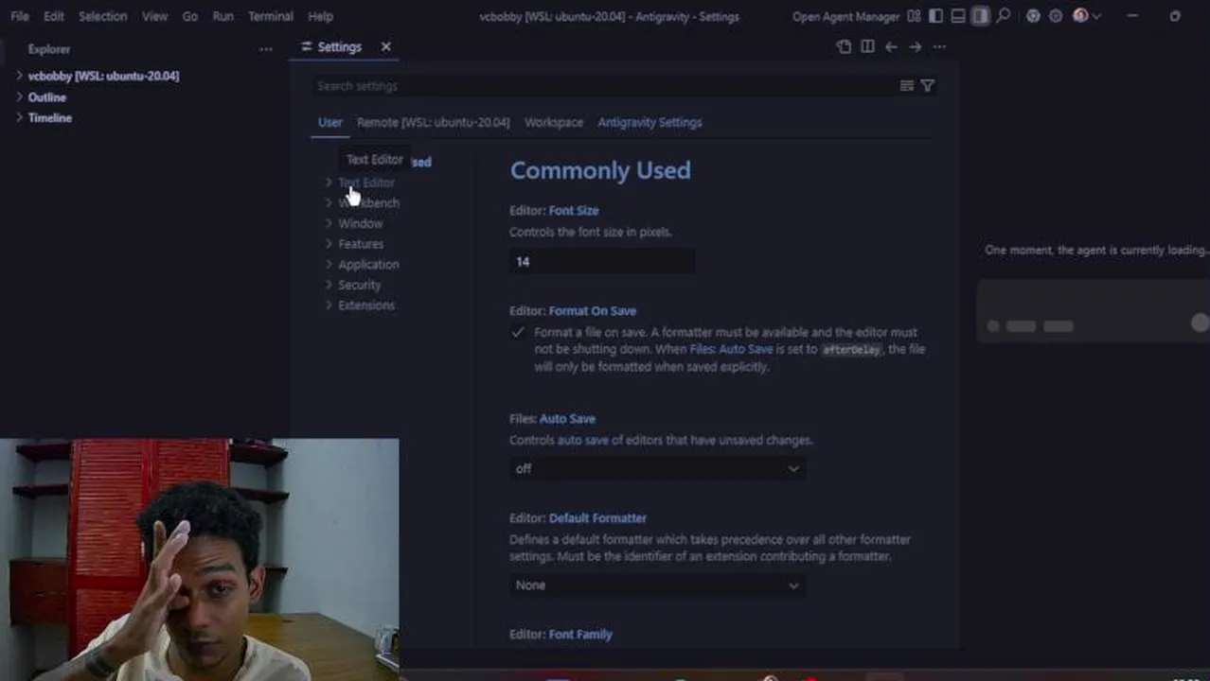
Task: Open the Go menu
Action: 189,16
